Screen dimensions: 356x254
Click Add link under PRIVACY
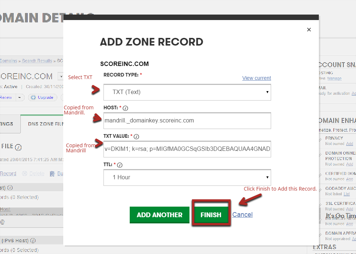coord(350,144)
